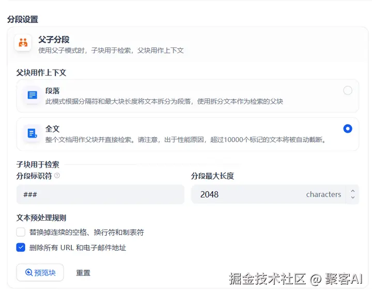Screen dimensions: 372x295
Task: Decrease 分段最大长度 with down arrow
Action: (353, 198)
